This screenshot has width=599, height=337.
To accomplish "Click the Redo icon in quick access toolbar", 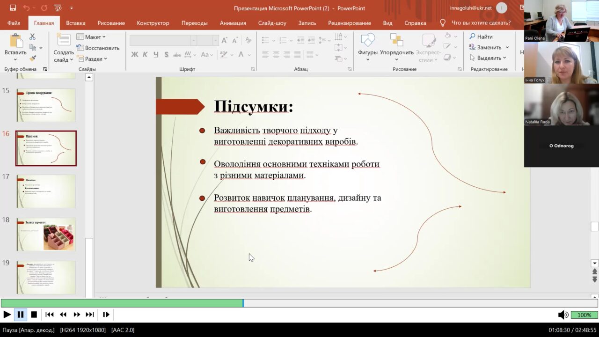I will 44,8.
